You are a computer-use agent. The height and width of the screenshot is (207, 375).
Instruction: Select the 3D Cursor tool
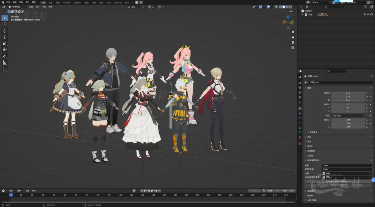5,24
